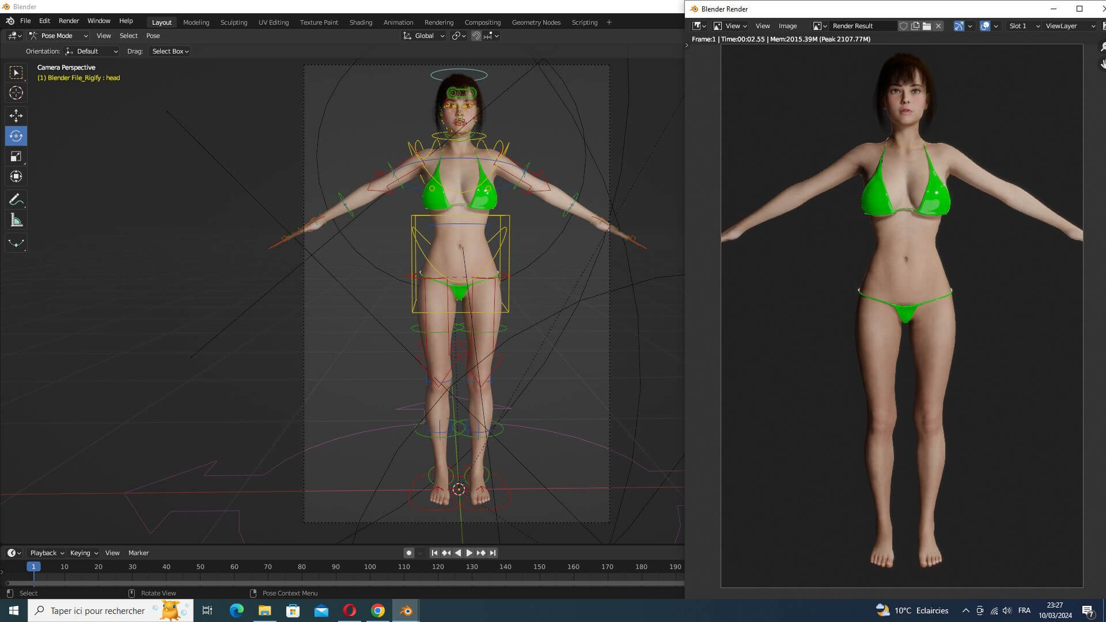
Task: Toggle the snap magnet button
Action: [x=476, y=36]
